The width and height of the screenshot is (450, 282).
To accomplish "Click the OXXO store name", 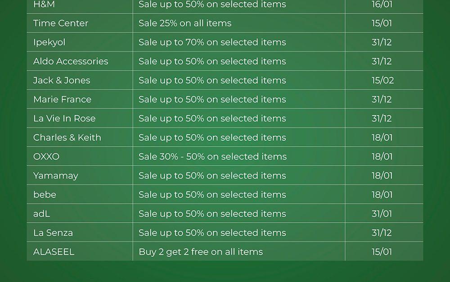I will point(46,157).
